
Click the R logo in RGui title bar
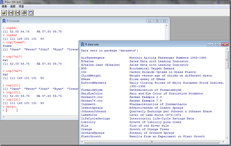tap(2, 2)
